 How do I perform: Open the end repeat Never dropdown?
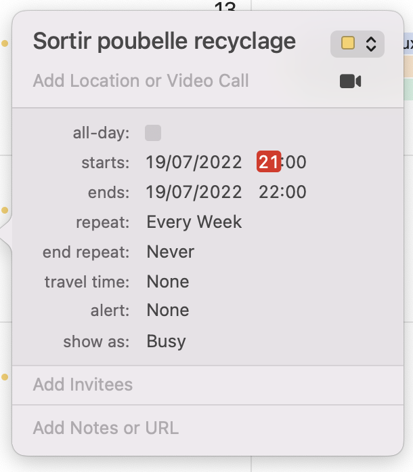pyautogui.click(x=170, y=252)
